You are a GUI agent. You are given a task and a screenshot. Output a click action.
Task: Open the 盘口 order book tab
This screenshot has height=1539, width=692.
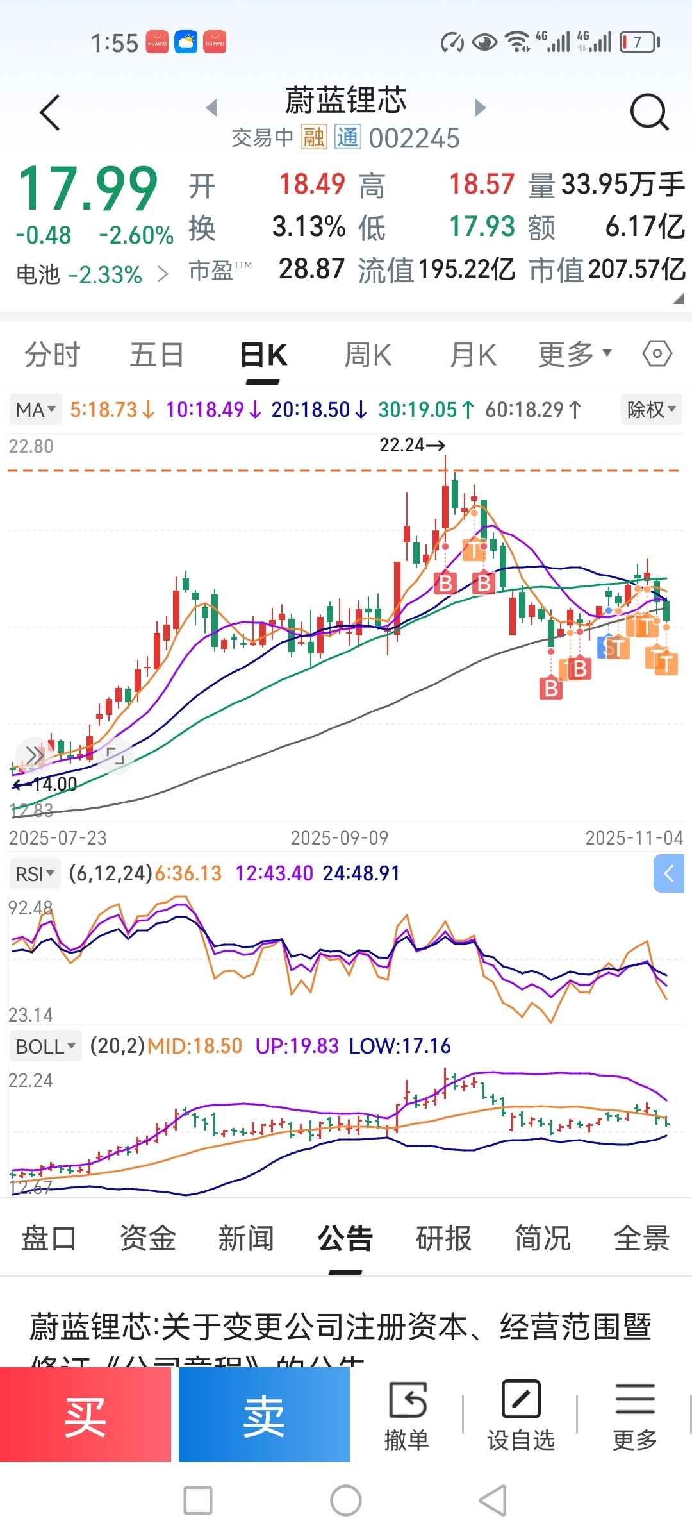click(49, 1238)
